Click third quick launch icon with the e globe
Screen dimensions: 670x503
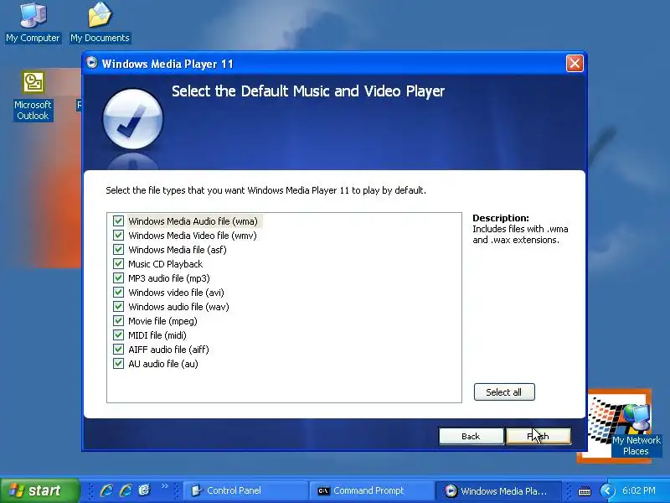144,490
